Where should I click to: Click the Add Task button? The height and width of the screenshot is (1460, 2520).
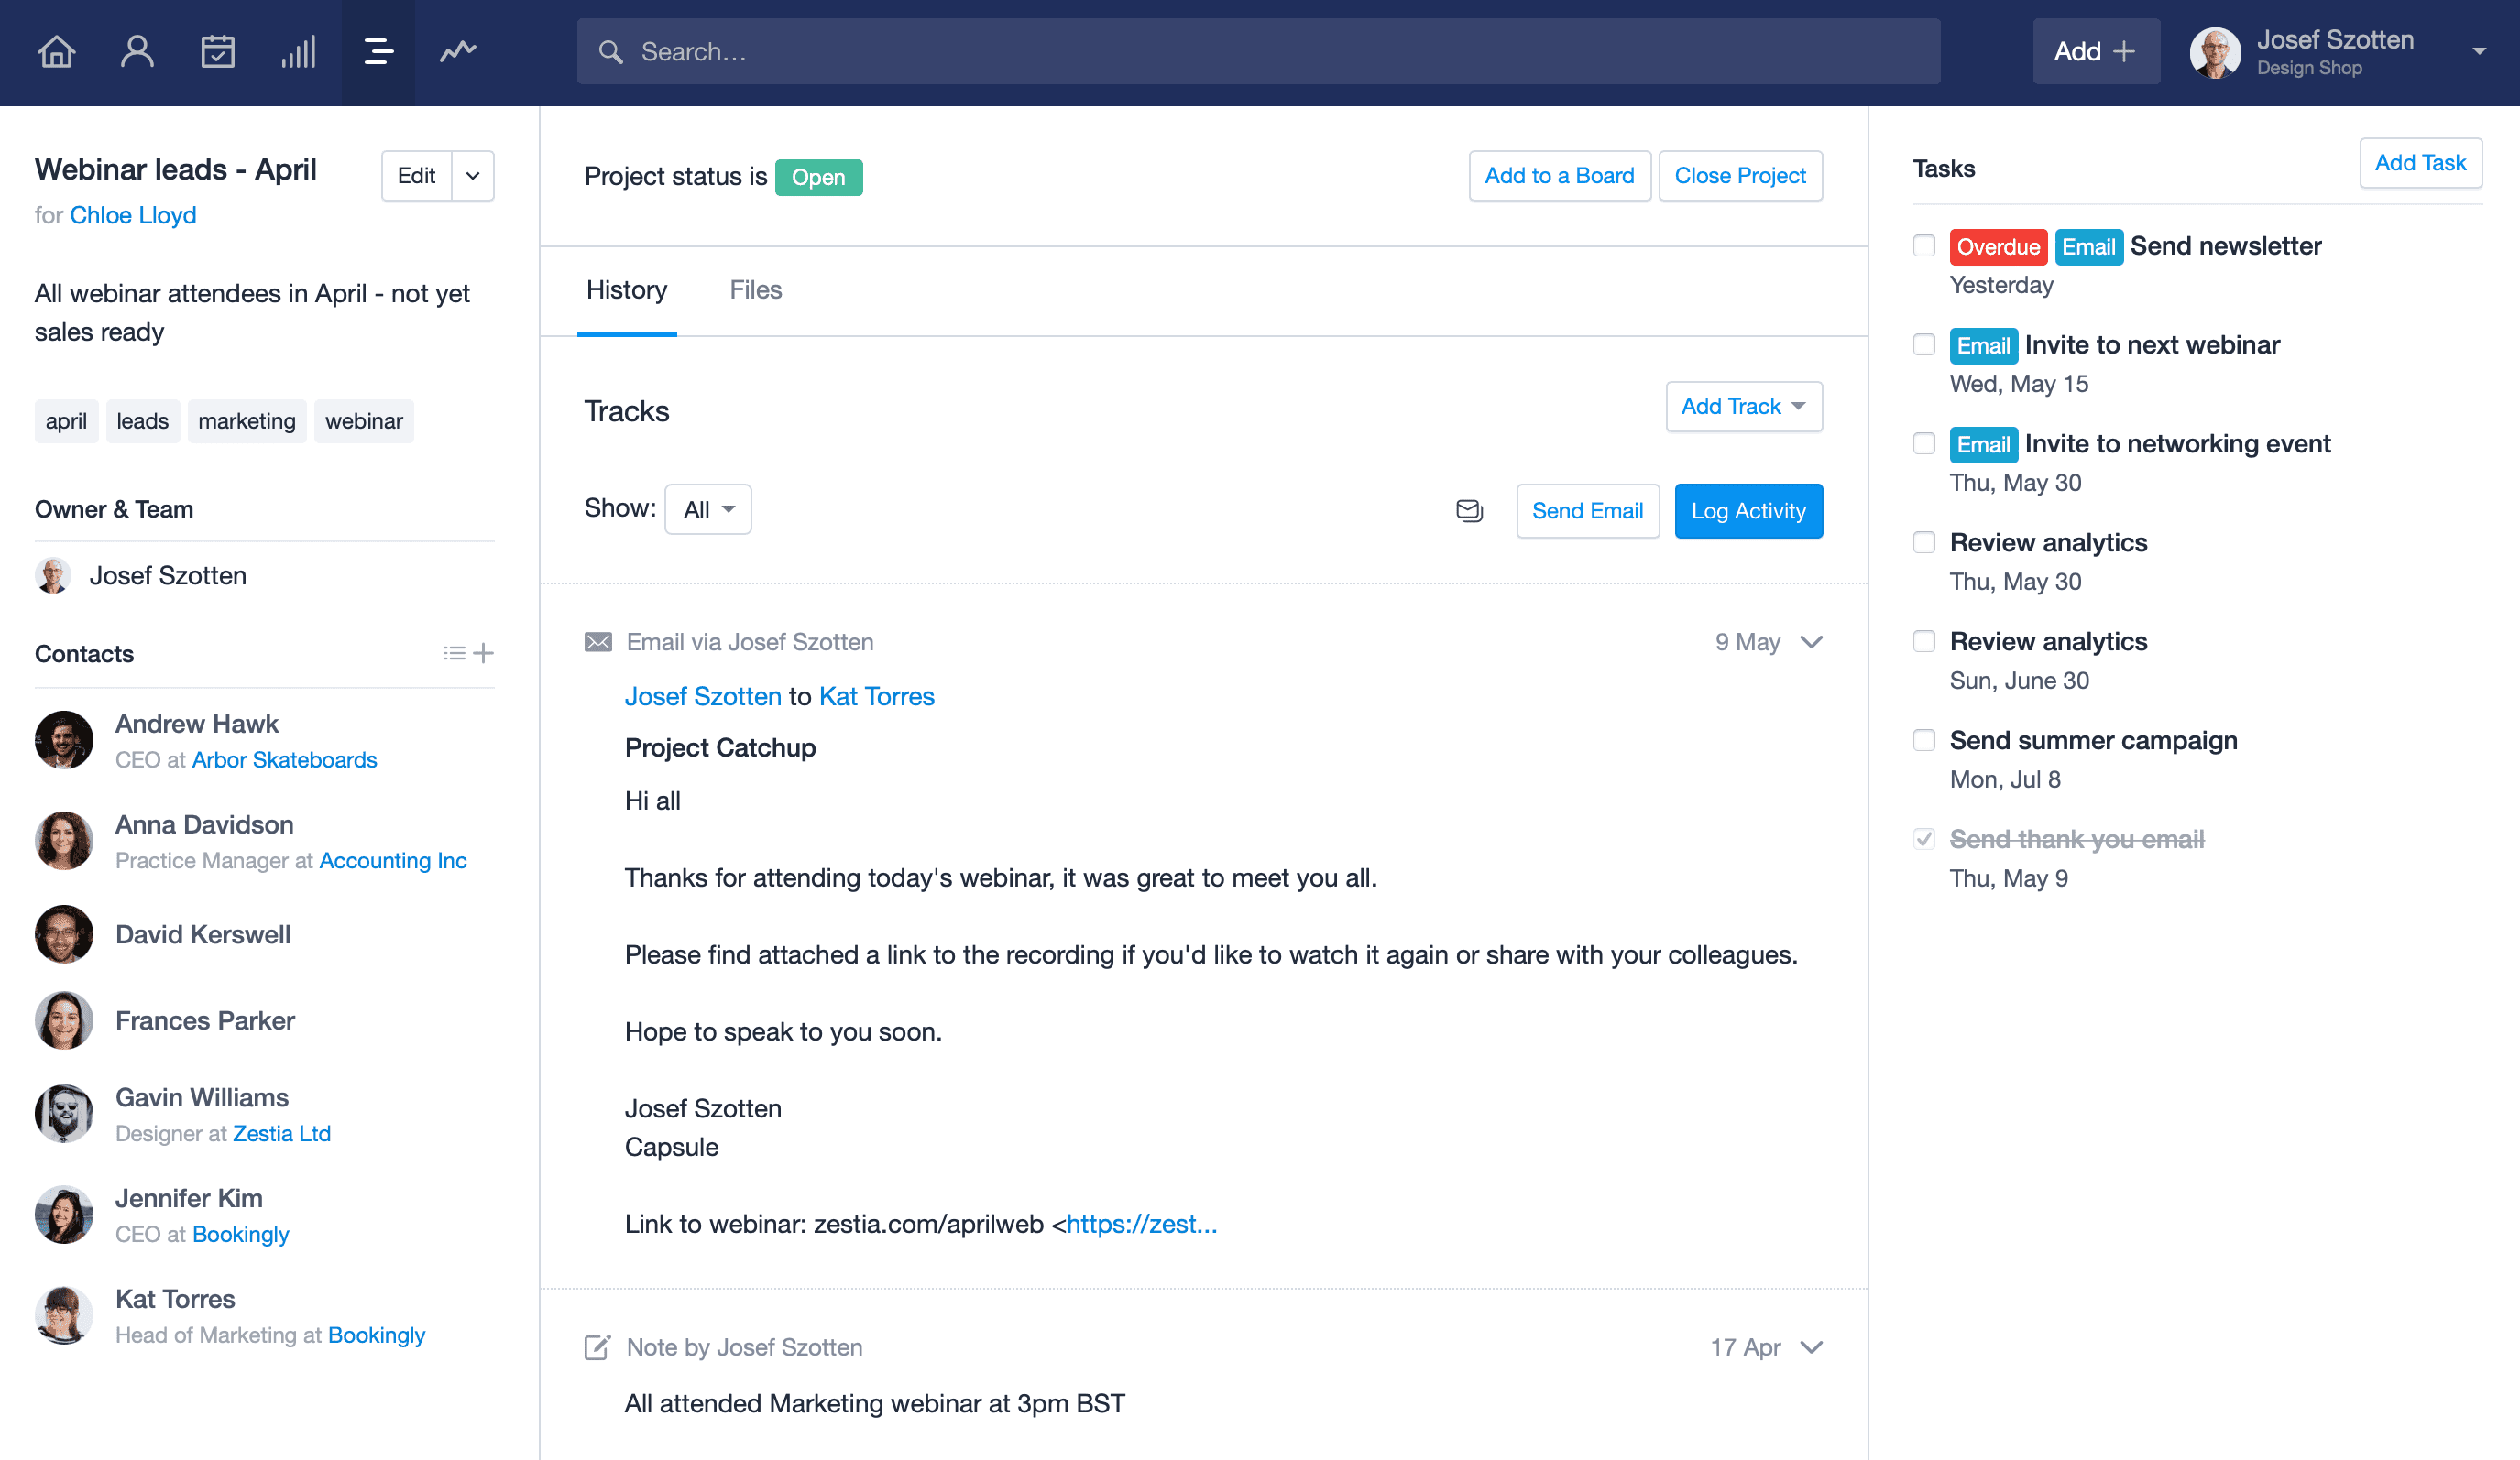pyautogui.click(x=2420, y=163)
